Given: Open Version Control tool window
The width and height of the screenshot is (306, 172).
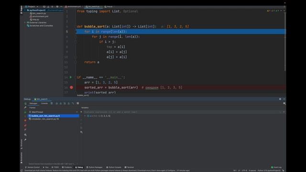Looking at the screenshot, I should (33, 167).
